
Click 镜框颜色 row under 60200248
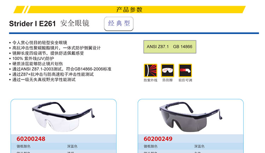(x=64, y=146)
